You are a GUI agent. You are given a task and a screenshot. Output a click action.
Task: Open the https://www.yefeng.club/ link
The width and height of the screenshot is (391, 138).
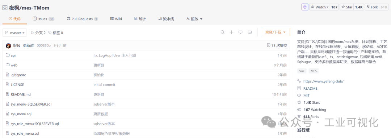pos(323,81)
